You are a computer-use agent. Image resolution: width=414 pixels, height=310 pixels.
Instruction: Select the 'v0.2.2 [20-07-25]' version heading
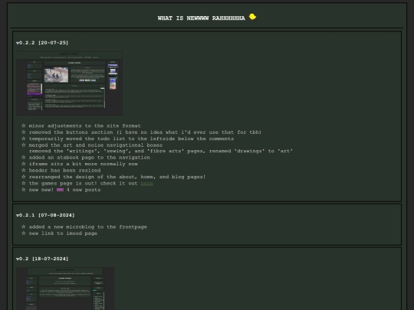[42, 43]
